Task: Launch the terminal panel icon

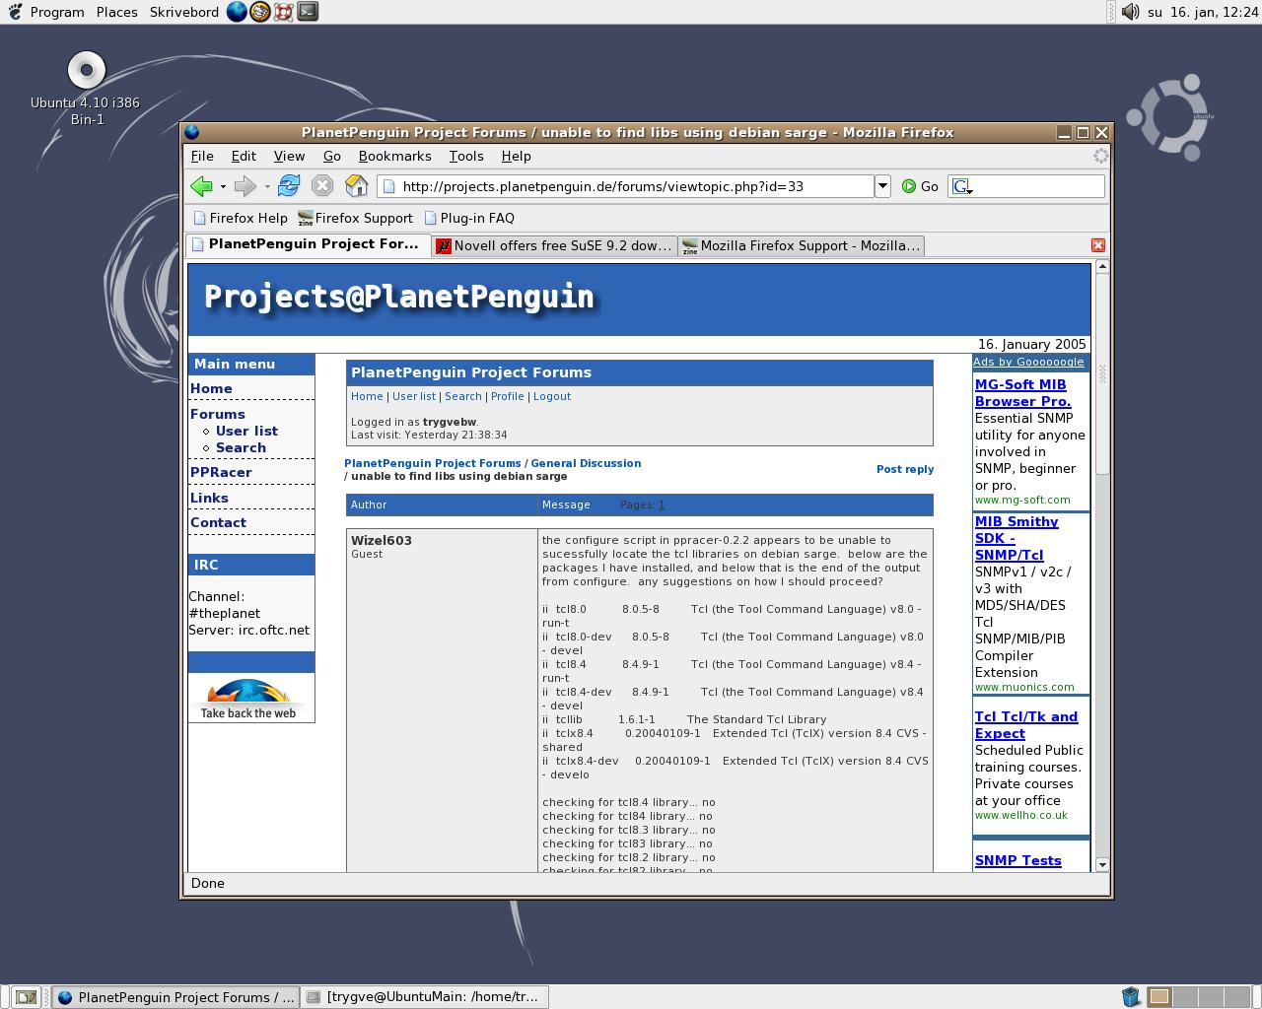Action: pos(308,12)
